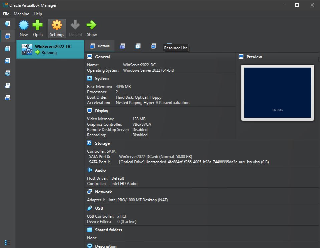
Task: Open machine Settings with the gear icon
Action: 57,25
